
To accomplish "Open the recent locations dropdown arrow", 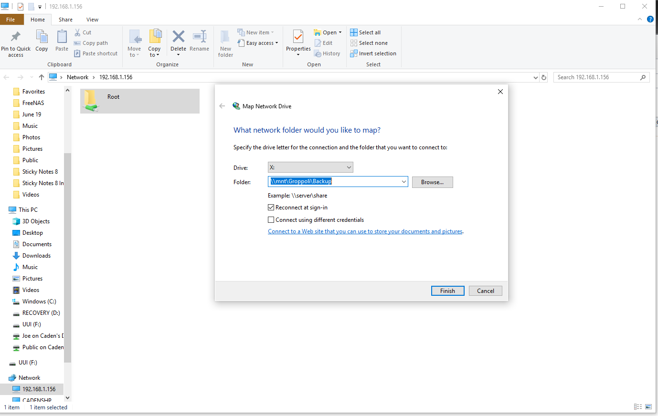I will tap(32, 77).
